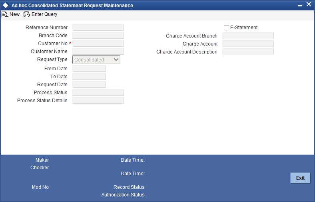
Task: Click the New toolbar button
Action: [11, 14]
